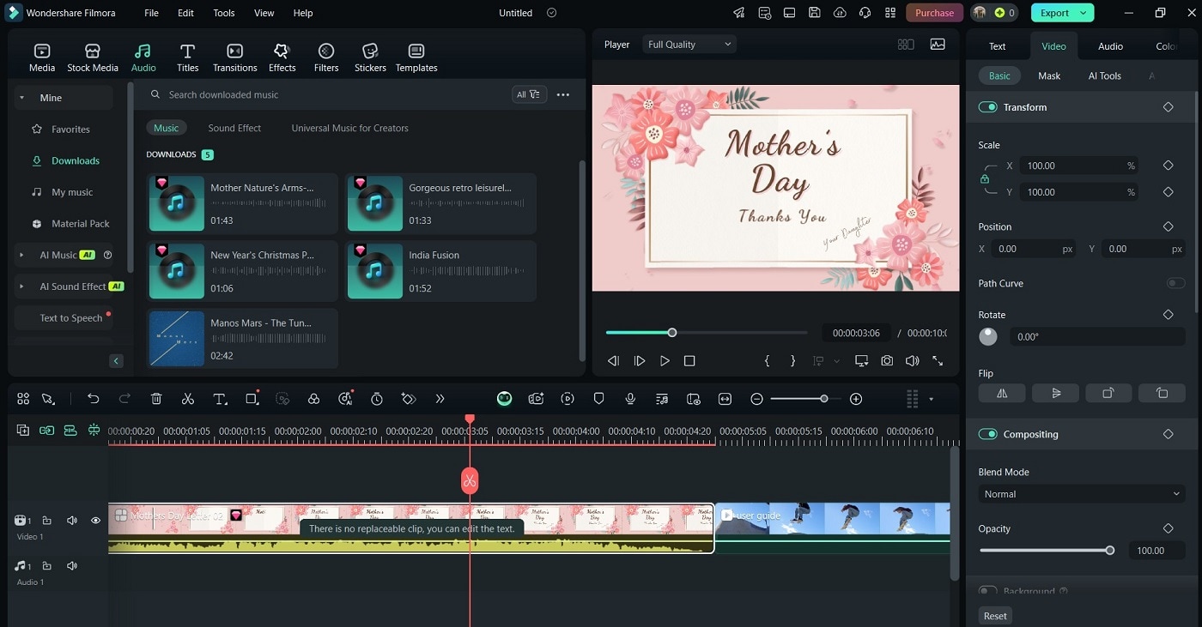Viewport: 1202px width, 627px height.
Task: Click the Opacity slider track
Action: tap(1044, 551)
